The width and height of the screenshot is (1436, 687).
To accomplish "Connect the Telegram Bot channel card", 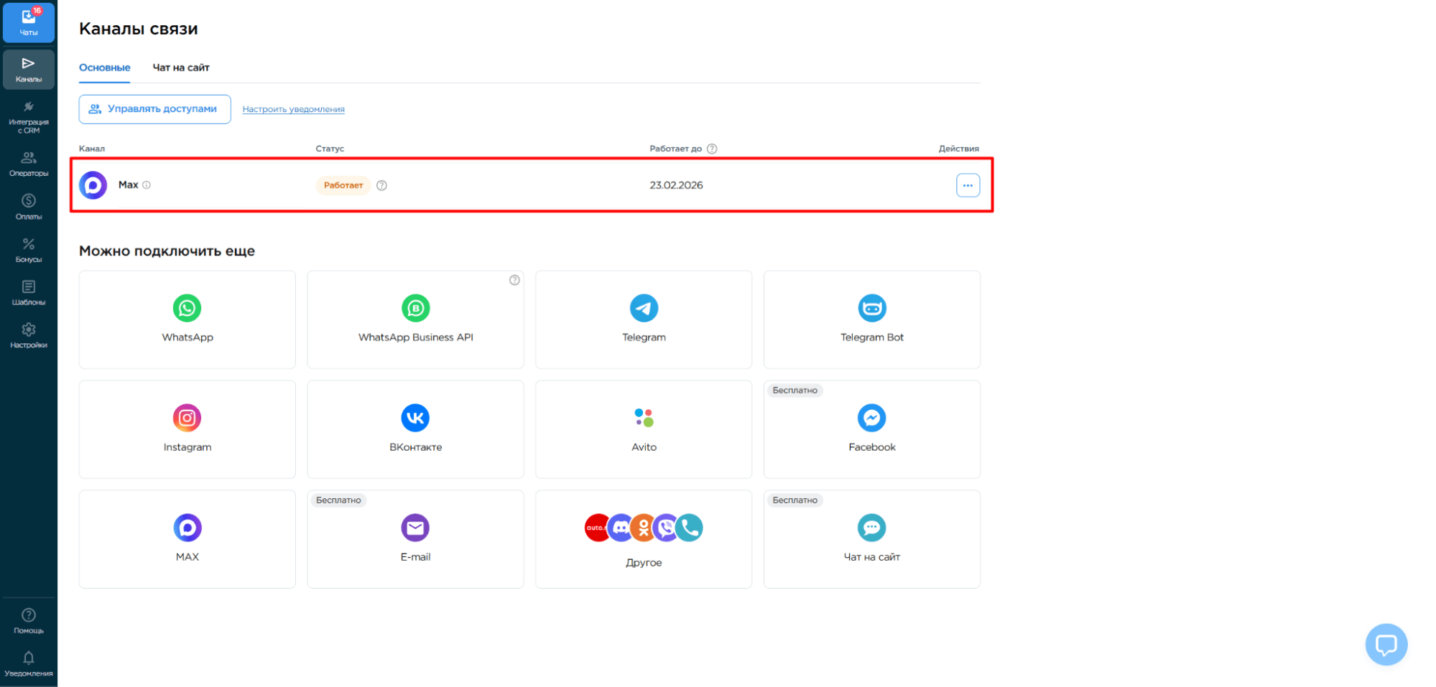I will tap(871, 319).
